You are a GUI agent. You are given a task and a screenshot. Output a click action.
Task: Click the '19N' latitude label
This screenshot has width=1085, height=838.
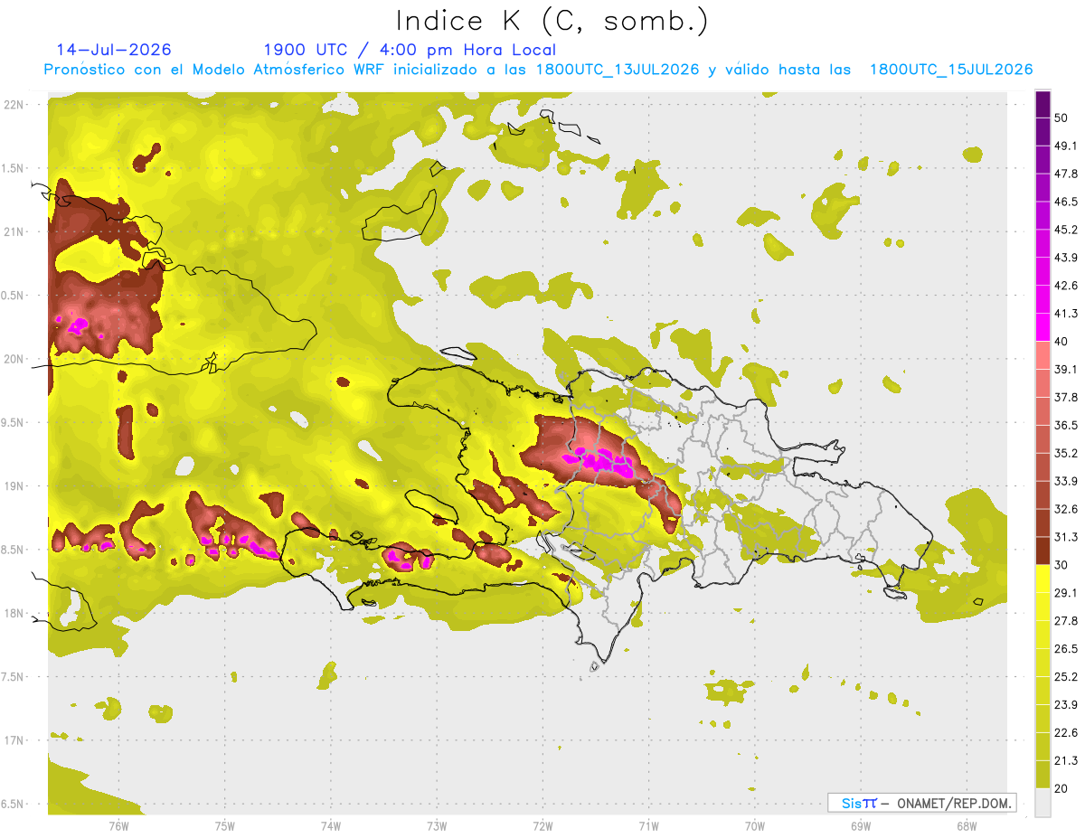tap(14, 486)
